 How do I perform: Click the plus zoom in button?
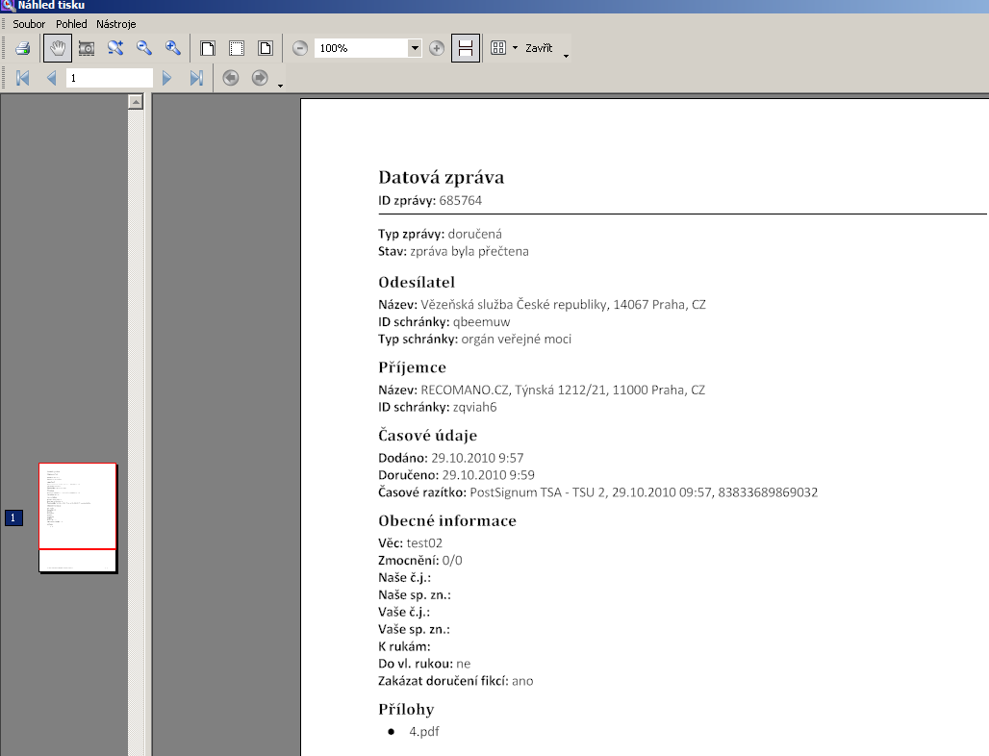tap(437, 48)
